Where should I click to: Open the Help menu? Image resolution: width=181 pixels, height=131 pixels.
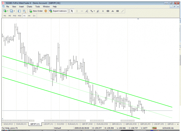tap(55, 7)
